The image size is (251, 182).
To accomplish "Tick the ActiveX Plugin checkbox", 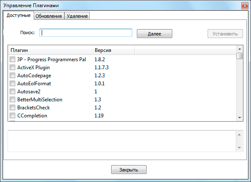I will click(12, 68).
